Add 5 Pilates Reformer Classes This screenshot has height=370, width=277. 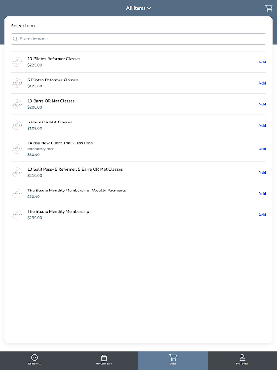tap(262, 83)
